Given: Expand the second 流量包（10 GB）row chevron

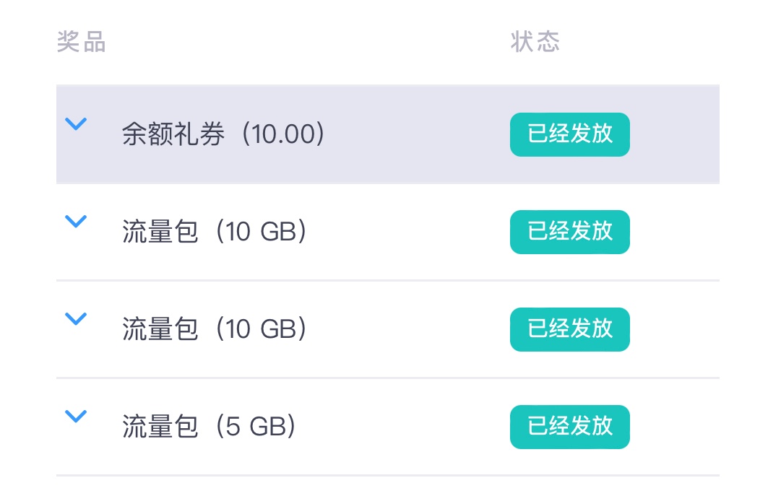Looking at the screenshot, I should point(76,318).
